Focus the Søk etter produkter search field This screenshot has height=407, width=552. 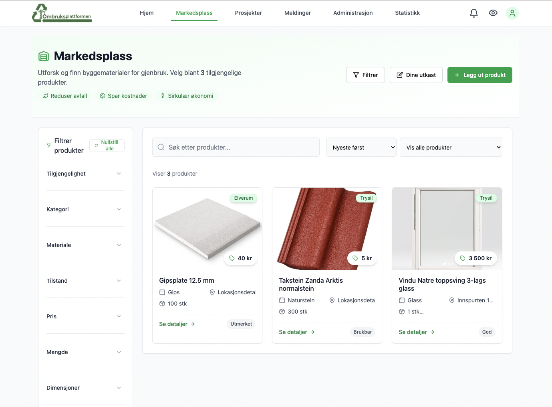coord(236,147)
